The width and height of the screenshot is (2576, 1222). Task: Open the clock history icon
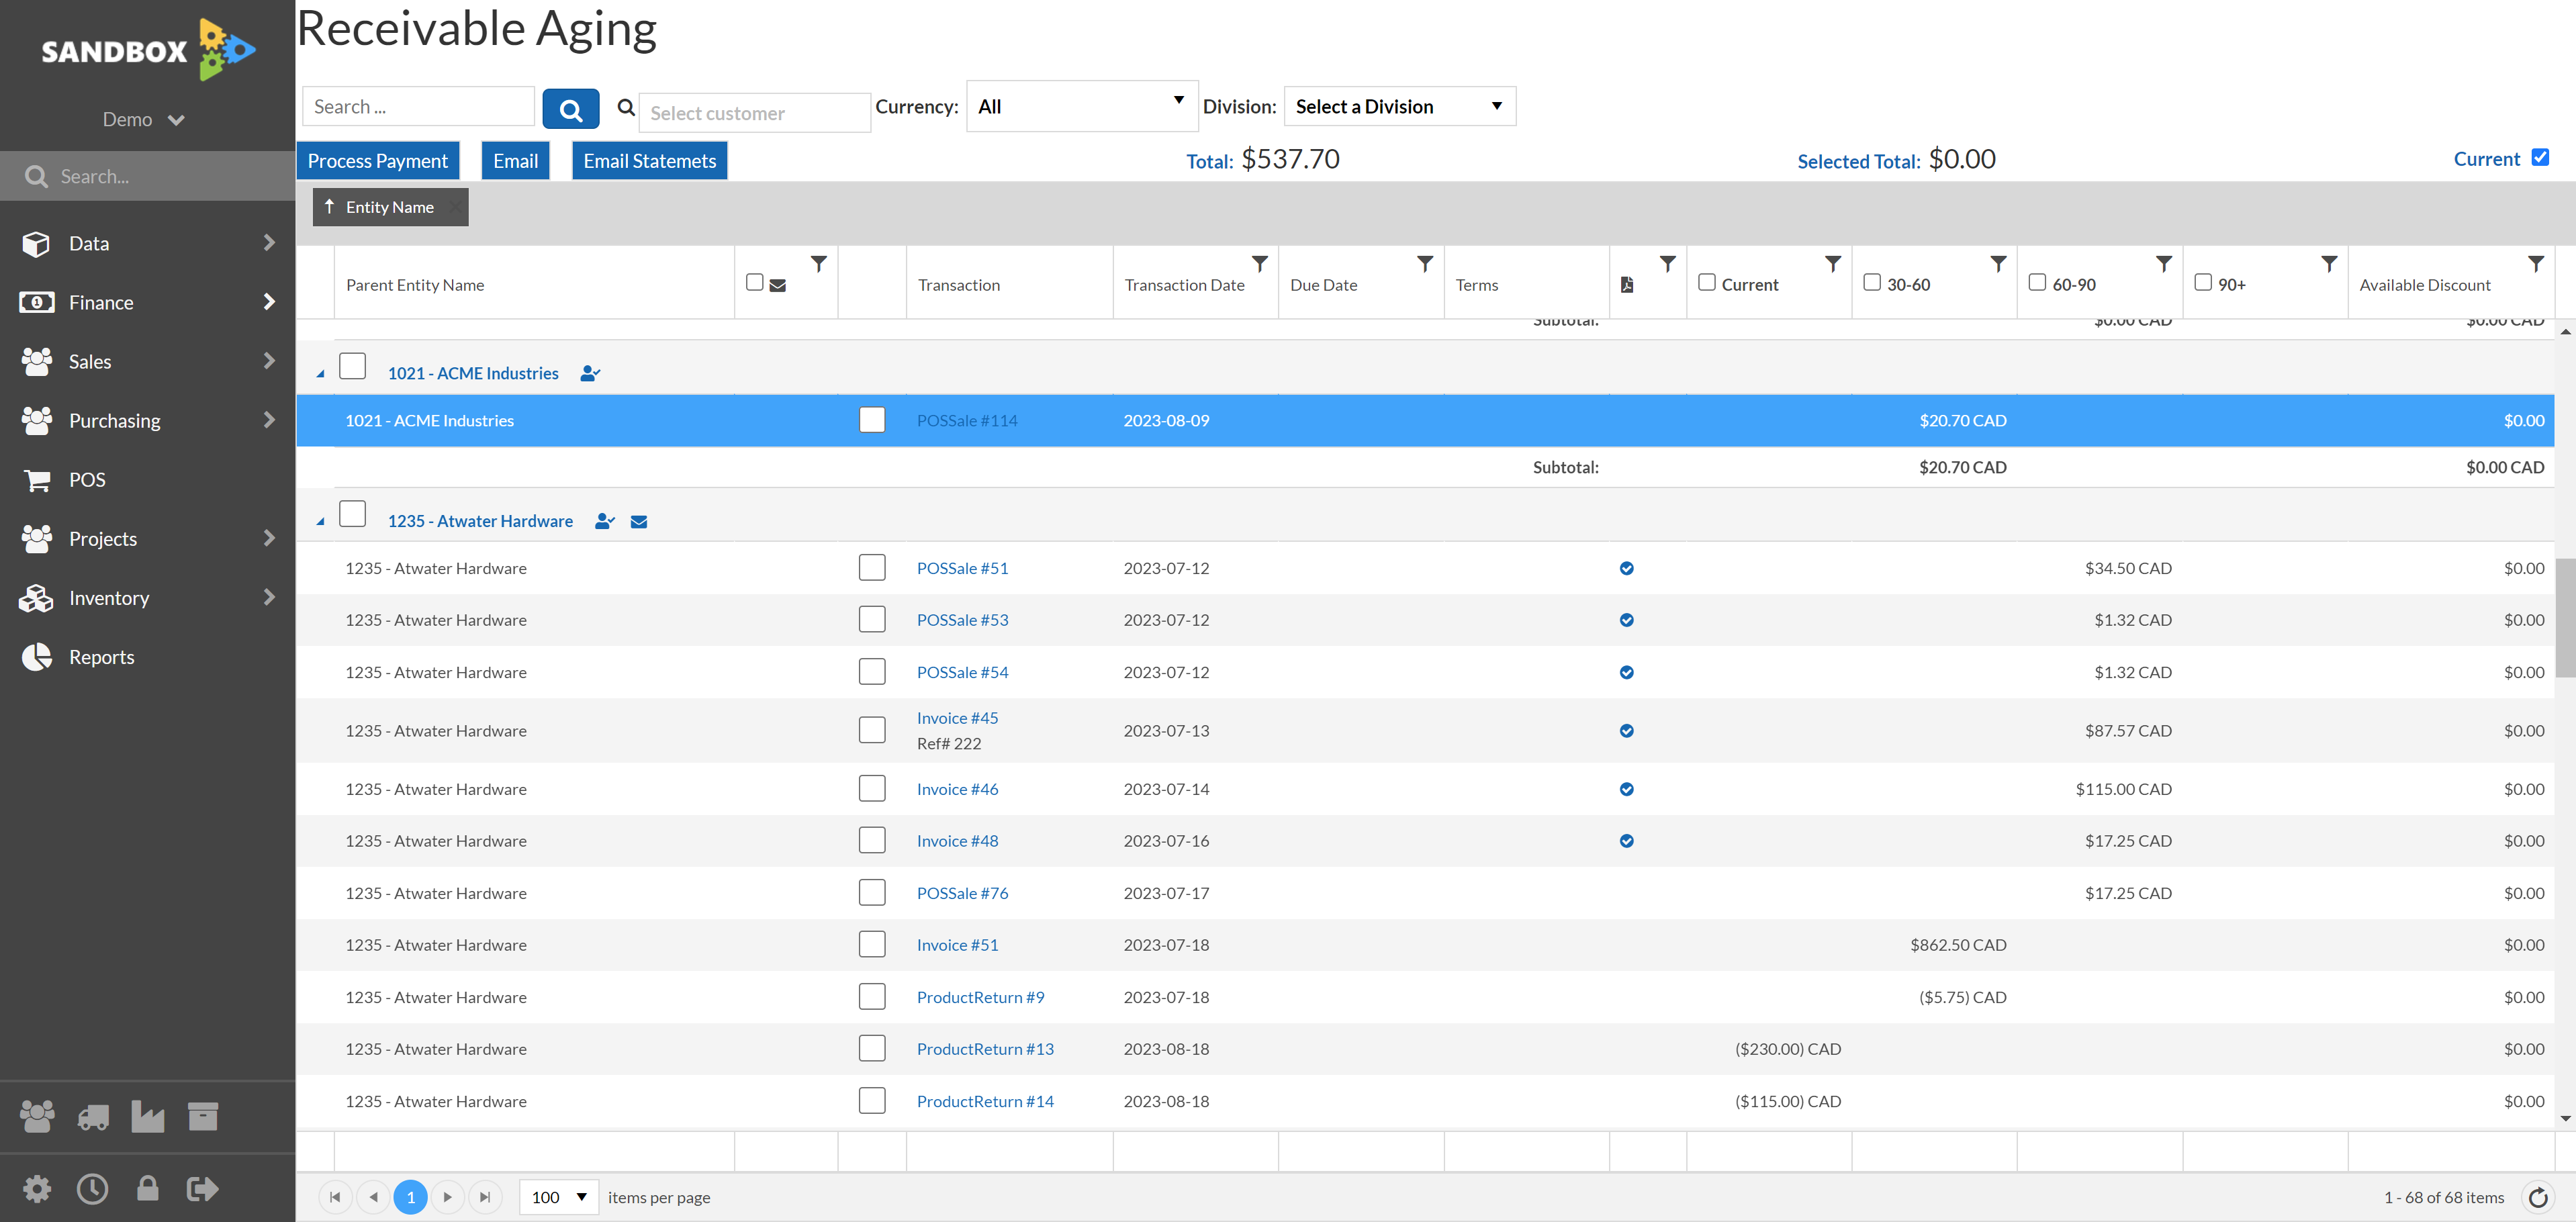click(x=93, y=1188)
